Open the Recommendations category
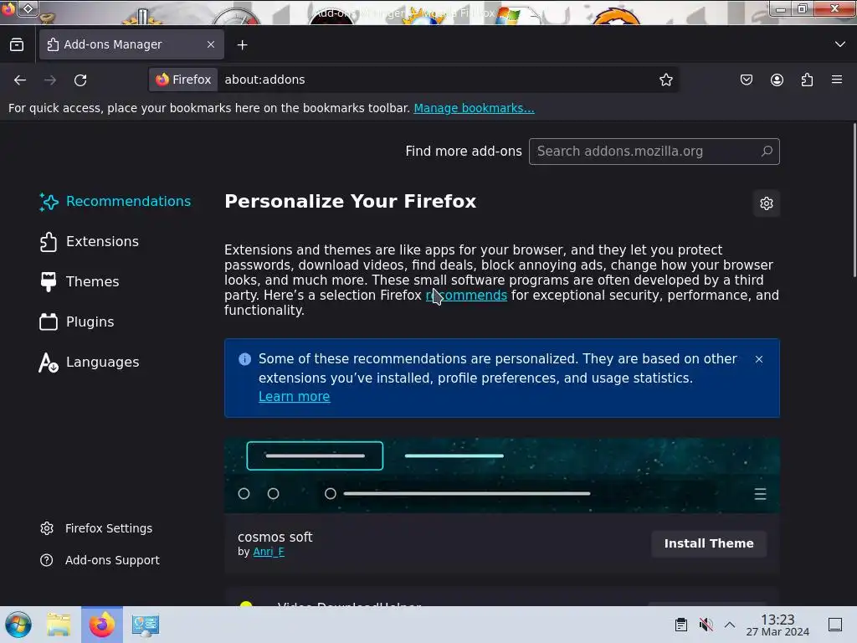Screen dimensions: 857x643 pyautogui.click(x=115, y=202)
